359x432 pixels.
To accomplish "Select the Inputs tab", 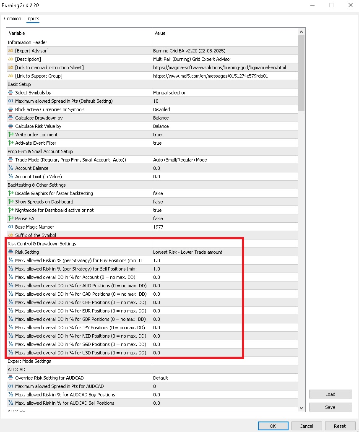I will [x=33, y=18].
